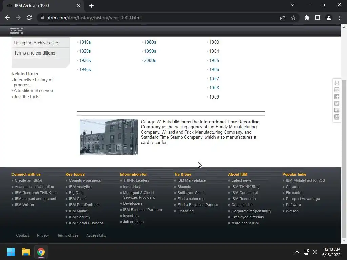Click the network tray icon

[306, 252]
